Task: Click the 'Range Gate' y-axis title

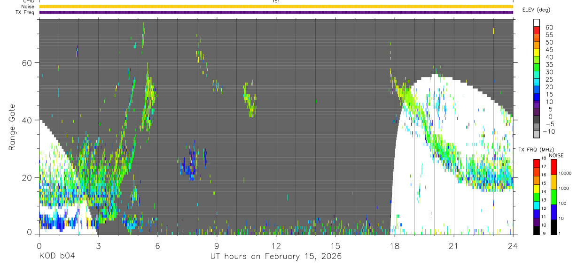Action: (x=12, y=128)
